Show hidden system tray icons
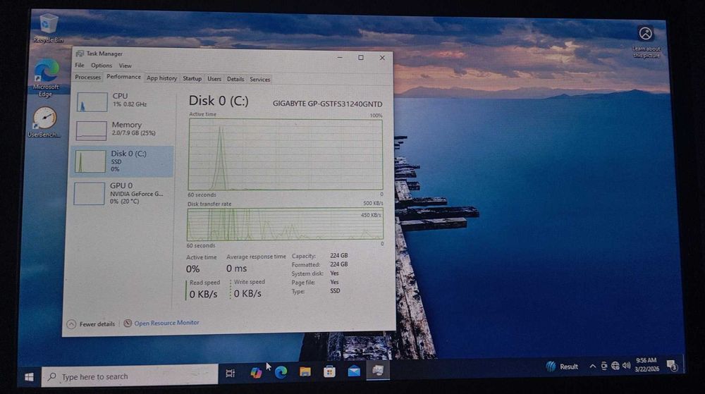 [593, 367]
